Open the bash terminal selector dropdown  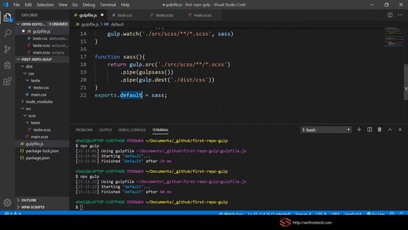click(x=326, y=130)
